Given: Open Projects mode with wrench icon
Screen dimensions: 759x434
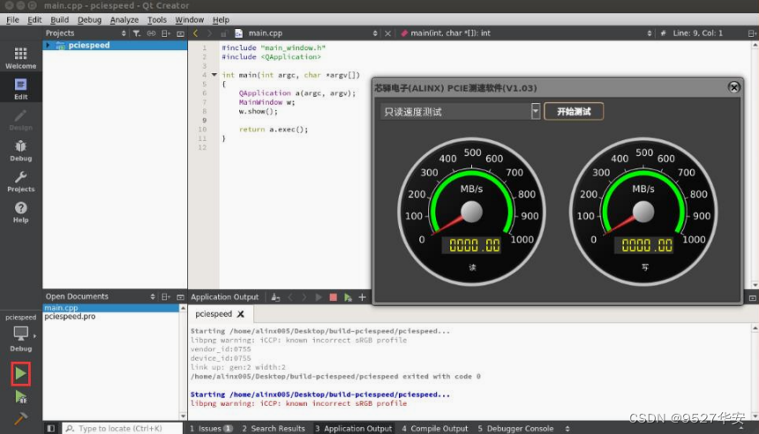Looking at the screenshot, I should 20,182.
